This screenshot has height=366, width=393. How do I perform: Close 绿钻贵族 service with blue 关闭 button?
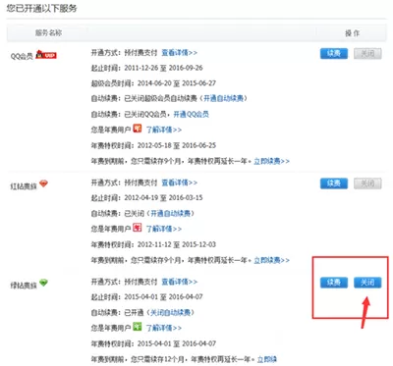[x=367, y=283]
